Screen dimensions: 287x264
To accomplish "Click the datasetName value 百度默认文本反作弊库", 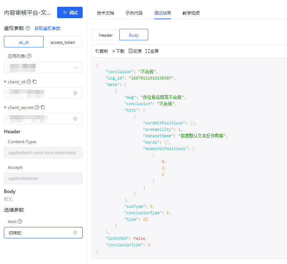I will [x=202, y=136].
